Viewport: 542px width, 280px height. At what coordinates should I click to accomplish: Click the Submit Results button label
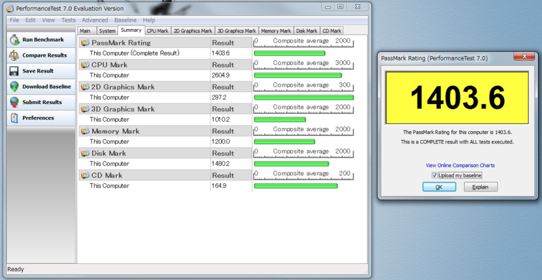coord(42,102)
